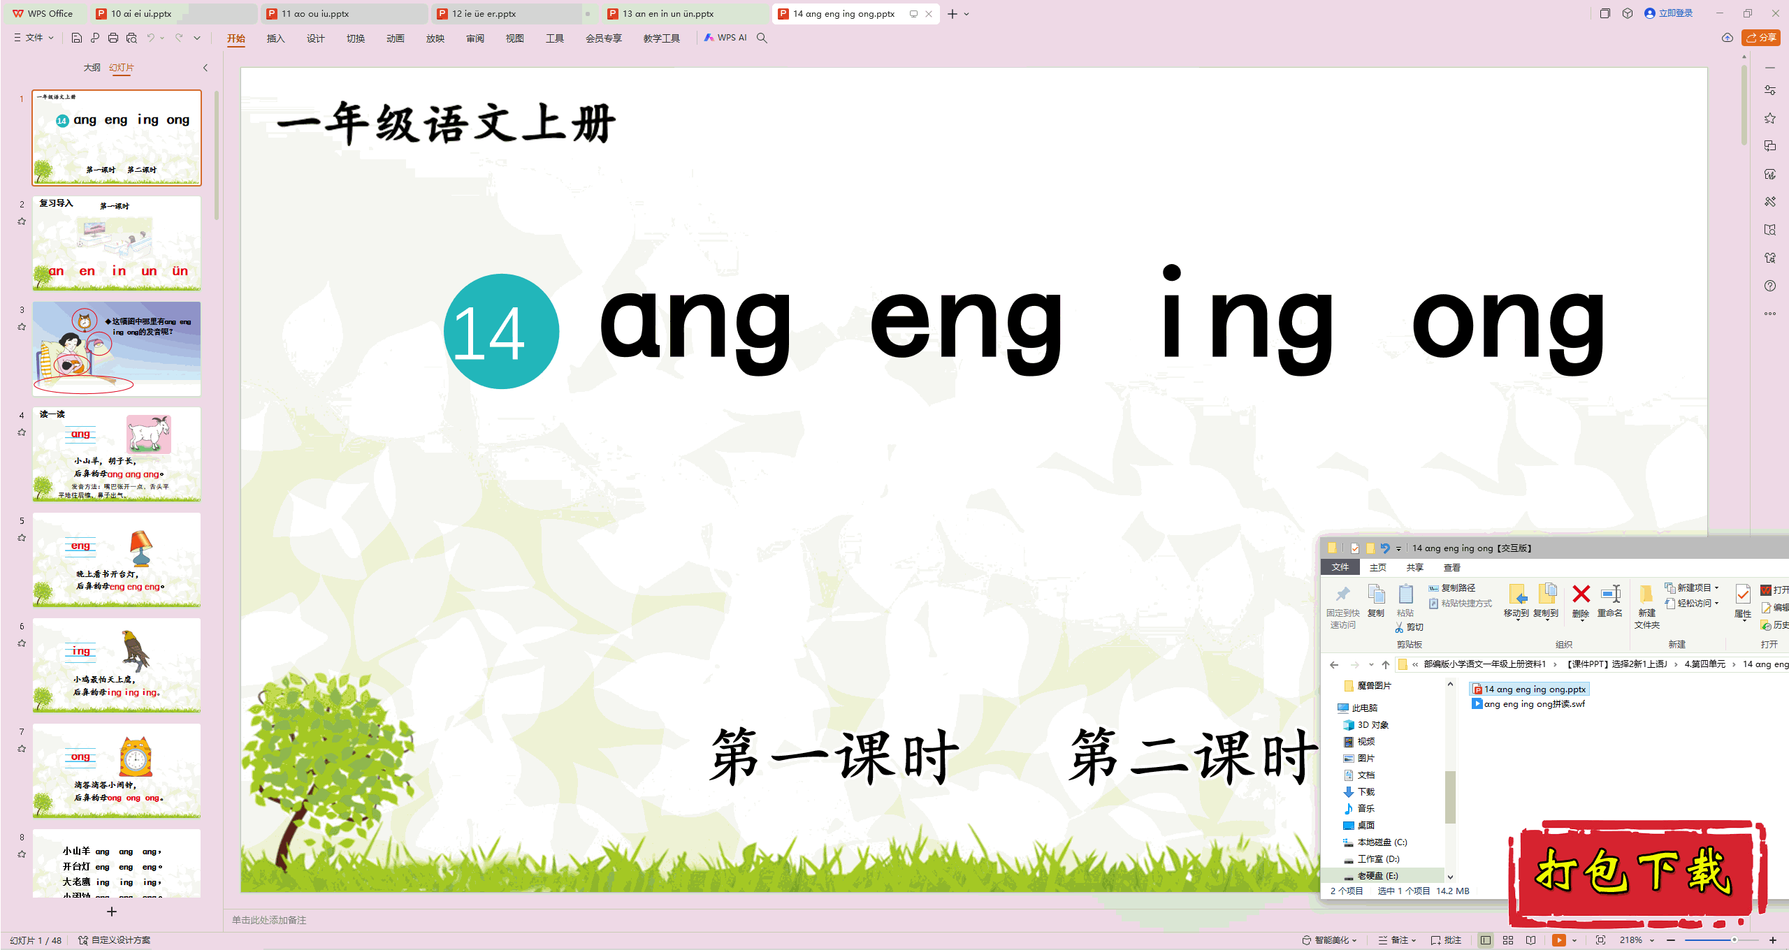1789x950 pixels.
Task: Click 第一课时 link on the slide
Action: pyautogui.click(x=833, y=757)
